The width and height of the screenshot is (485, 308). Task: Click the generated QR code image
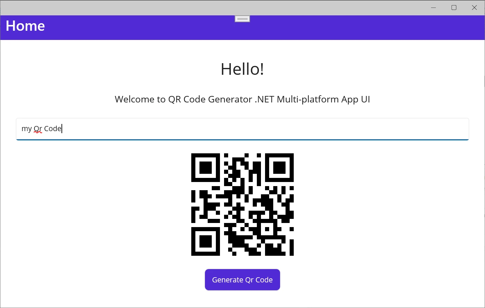click(x=242, y=205)
